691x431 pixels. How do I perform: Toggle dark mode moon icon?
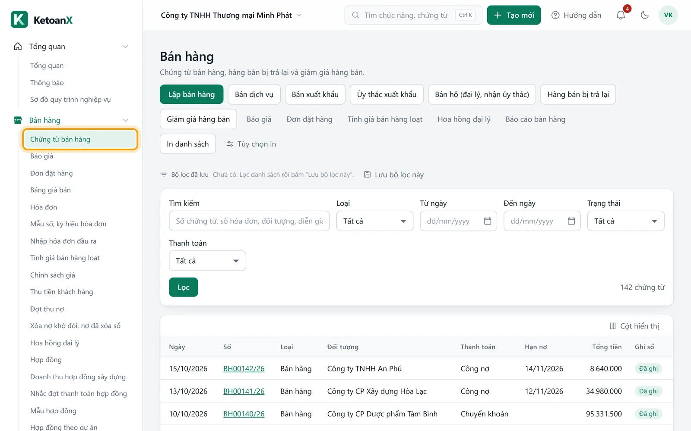[645, 15]
